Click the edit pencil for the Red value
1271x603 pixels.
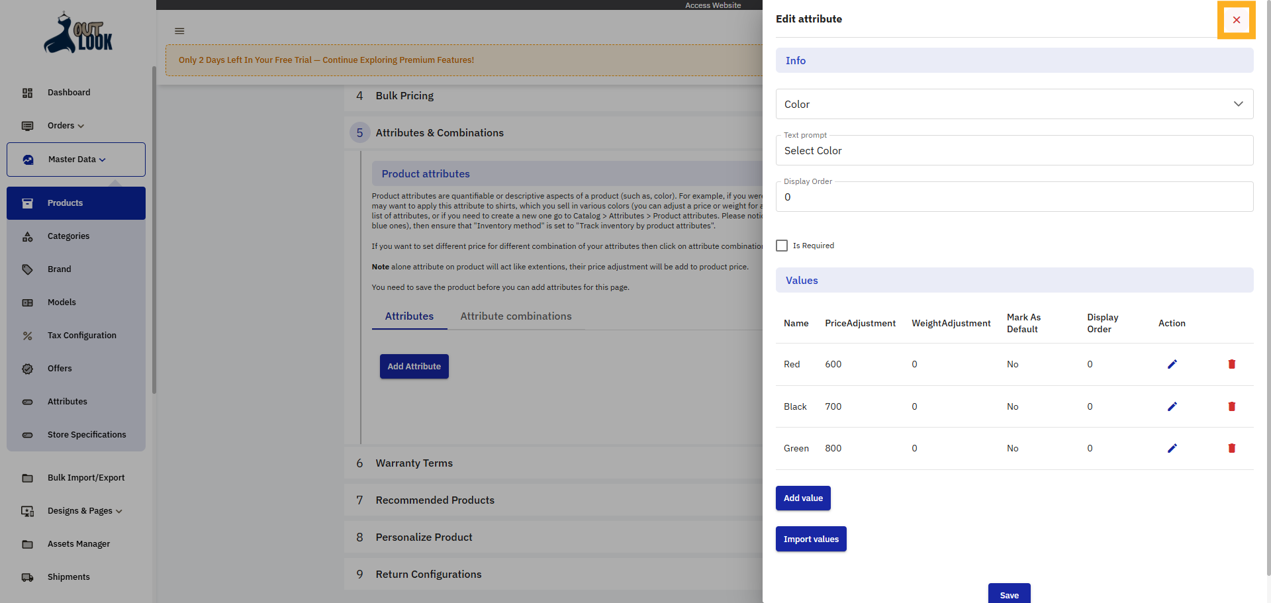(1172, 364)
